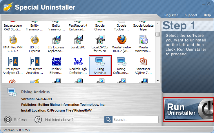Select FastReport 4 Embarcadero entry
The width and height of the screenshot is (214, 133).
[78, 27]
